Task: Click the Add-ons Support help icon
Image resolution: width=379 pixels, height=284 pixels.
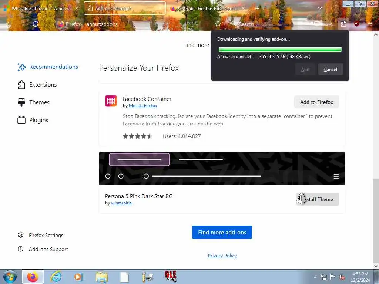Action: (x=21, y=249)
